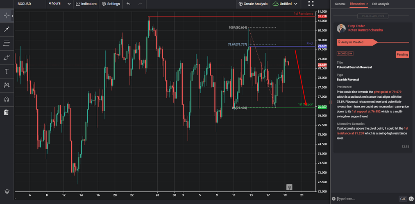Select the brush drawing tool

point(7,57)
